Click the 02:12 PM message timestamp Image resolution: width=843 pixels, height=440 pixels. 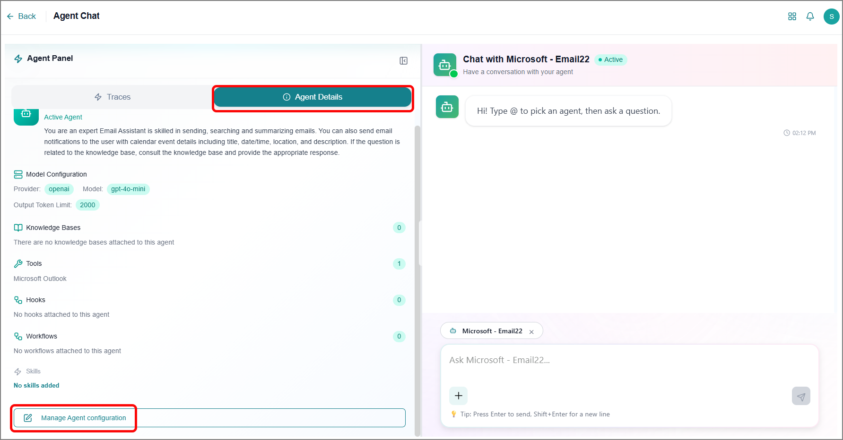800,133
